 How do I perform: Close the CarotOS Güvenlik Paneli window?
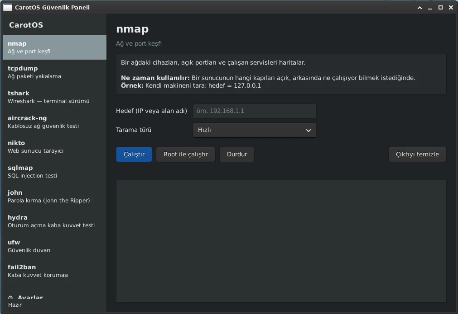451,8
